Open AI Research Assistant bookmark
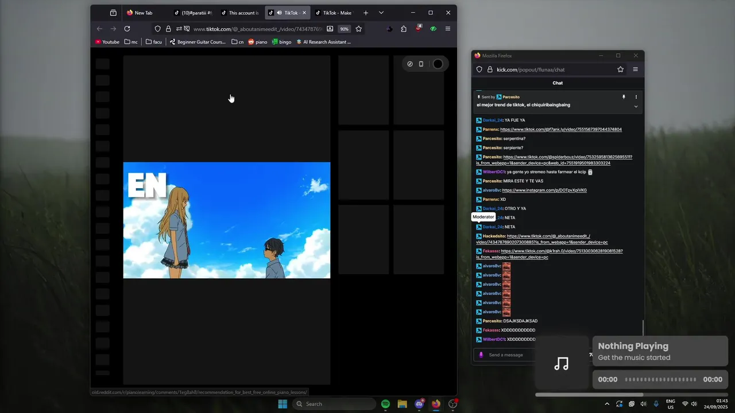 [323, 42]
